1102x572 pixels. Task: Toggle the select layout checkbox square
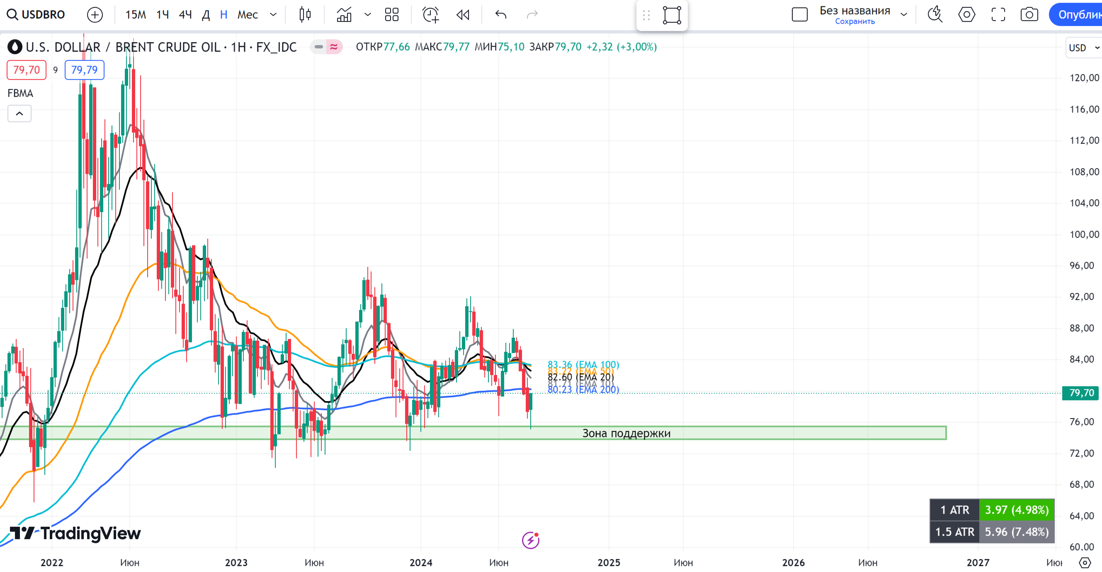799,15
